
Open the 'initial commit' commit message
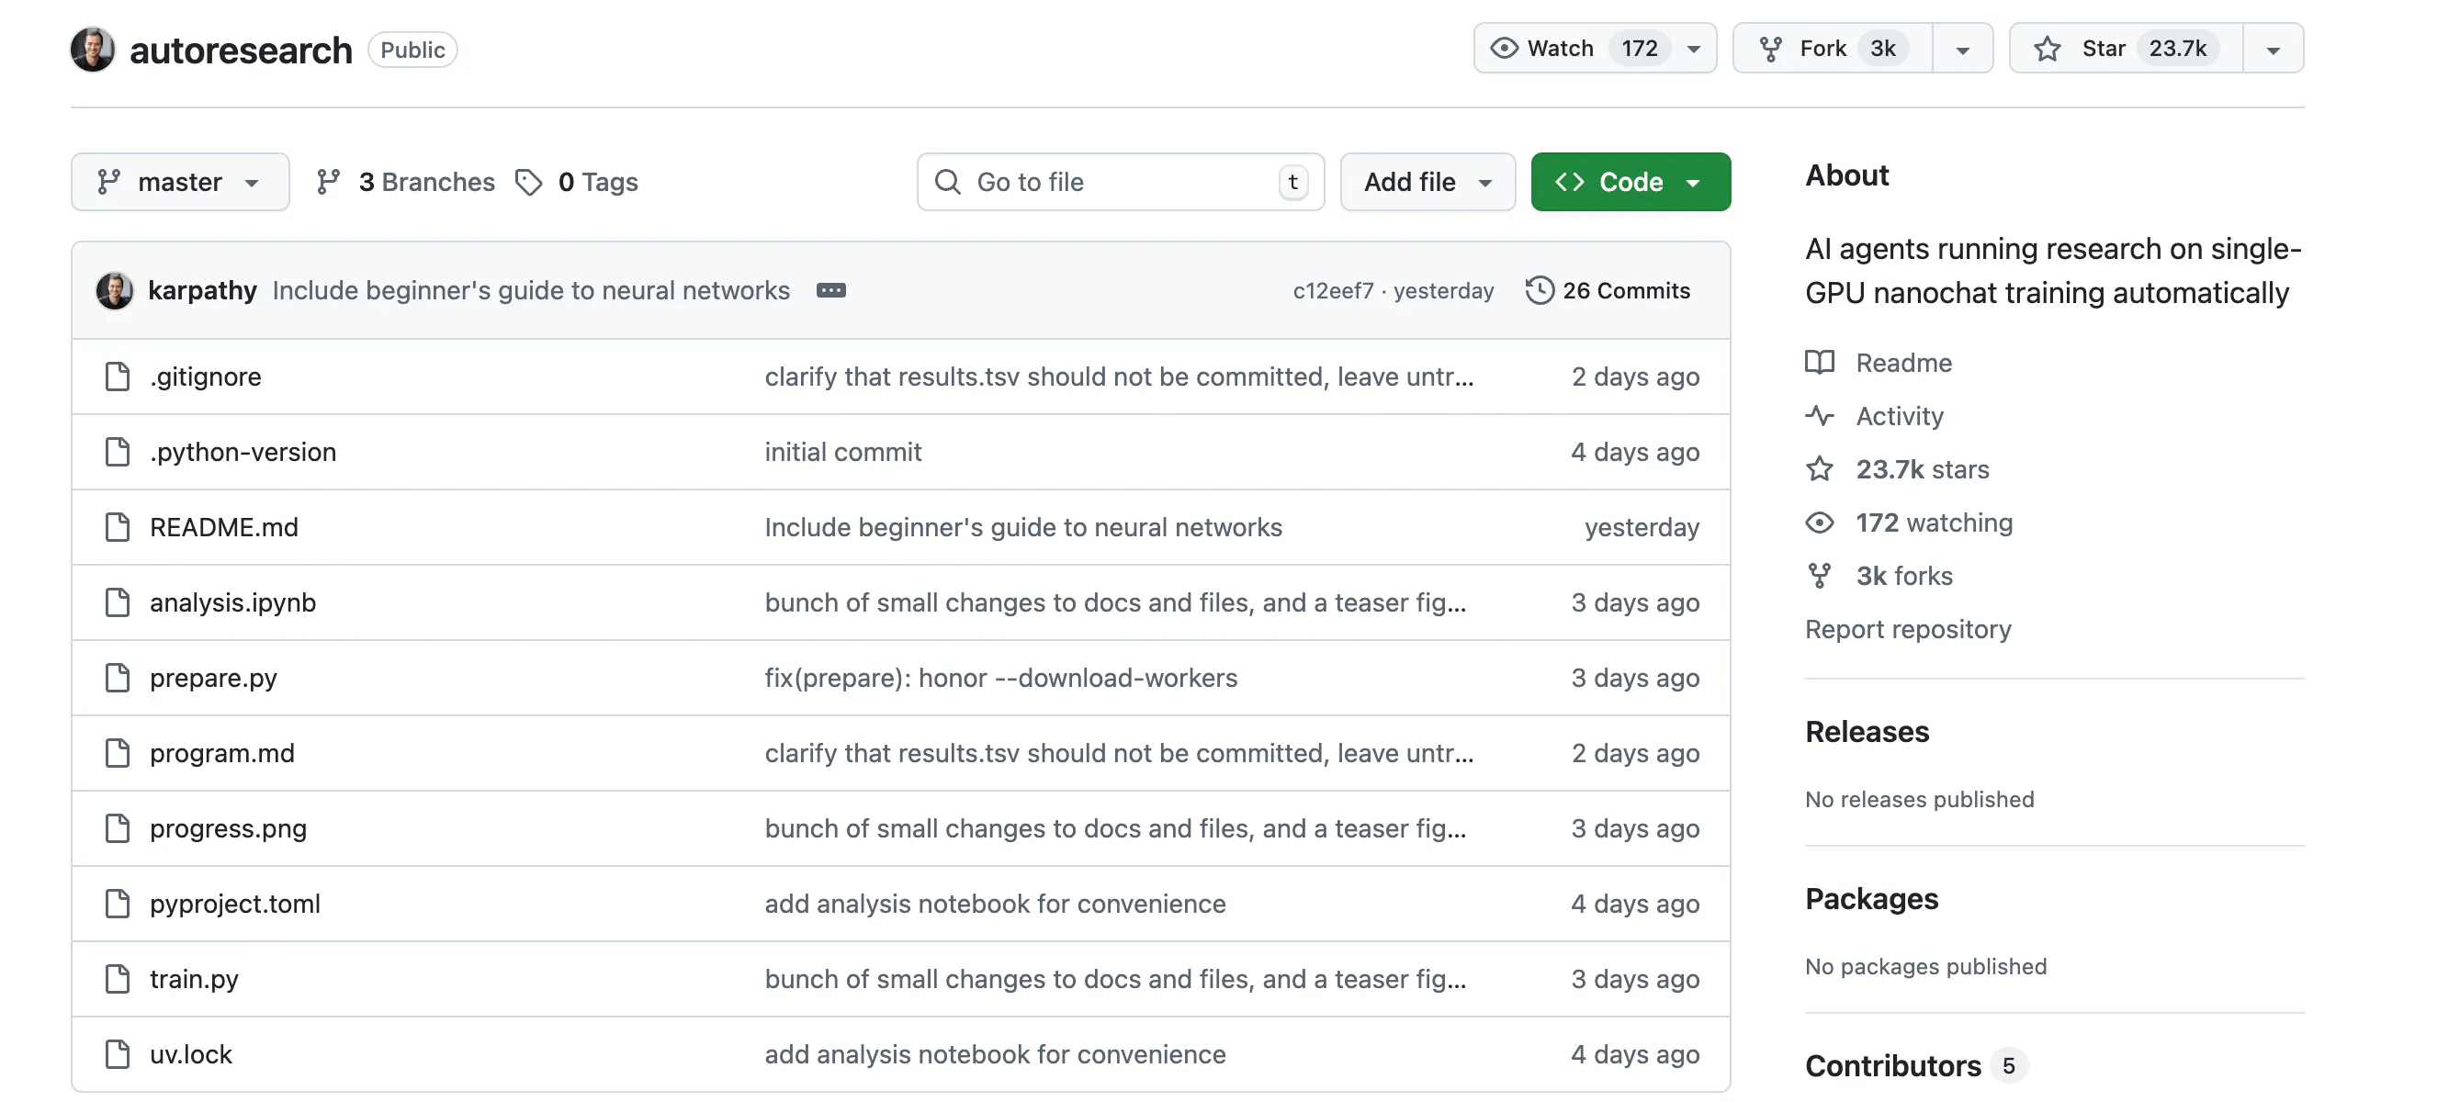pyautogui.click(x=842, y=452)
